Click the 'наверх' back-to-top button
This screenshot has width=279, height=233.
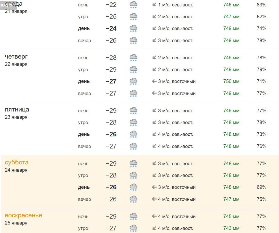coord(8,5)
